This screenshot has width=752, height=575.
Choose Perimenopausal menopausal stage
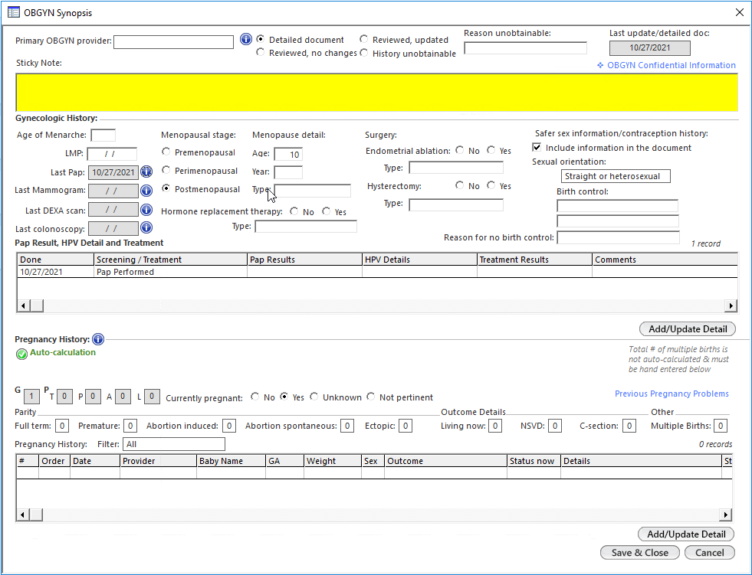click(166, 170)
